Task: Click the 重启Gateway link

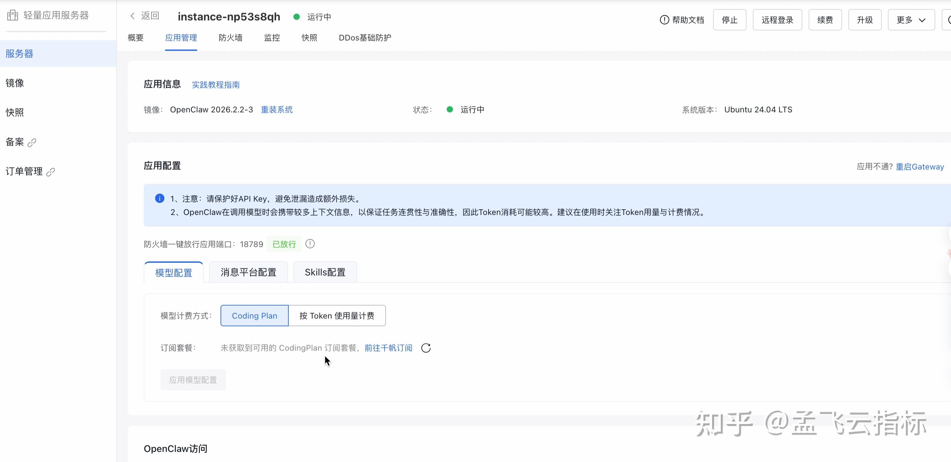Action: [920, 167]
